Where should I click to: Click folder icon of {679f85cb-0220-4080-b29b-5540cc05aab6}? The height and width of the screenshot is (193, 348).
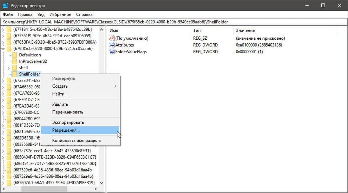click(9, 49)
